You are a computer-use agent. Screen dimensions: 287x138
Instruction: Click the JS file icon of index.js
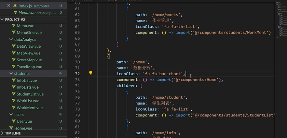pyautogui.click(x=15, y=6)
